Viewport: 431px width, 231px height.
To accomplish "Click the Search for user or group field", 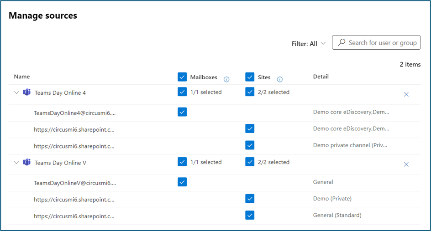I will [382, 43].
